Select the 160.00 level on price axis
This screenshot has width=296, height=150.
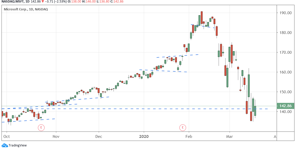point(285,72)
